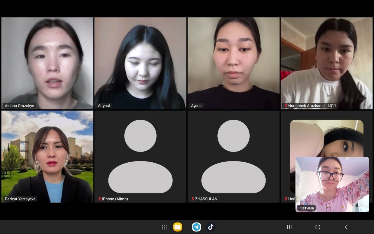This screenshot has height=234, width=374.
Task: Click muted mic icon beside iPhone (Alima)
Action: tap(100, 199)
